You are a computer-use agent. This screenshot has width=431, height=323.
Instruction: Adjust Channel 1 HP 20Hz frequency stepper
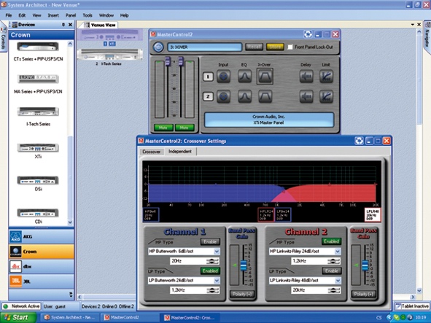point(213,261)
